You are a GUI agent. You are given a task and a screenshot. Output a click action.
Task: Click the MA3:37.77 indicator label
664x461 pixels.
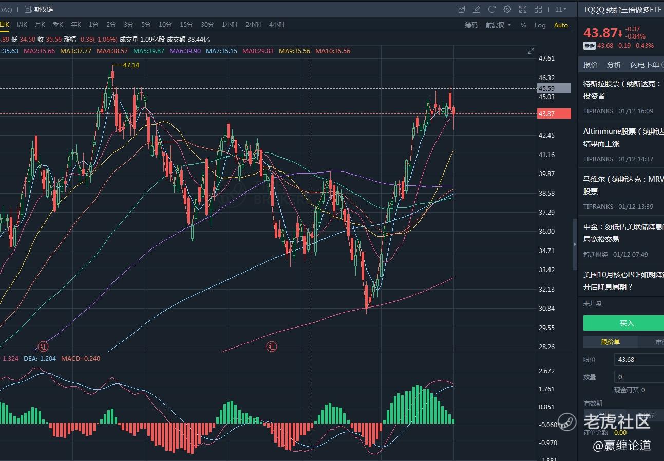75,51
